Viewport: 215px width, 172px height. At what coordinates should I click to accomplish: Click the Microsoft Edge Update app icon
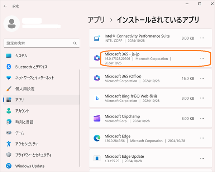[x=97, y=158]
